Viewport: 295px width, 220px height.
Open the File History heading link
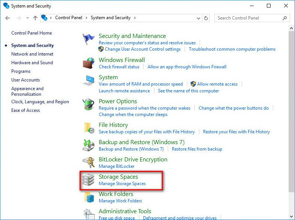[x=113, y=125]
